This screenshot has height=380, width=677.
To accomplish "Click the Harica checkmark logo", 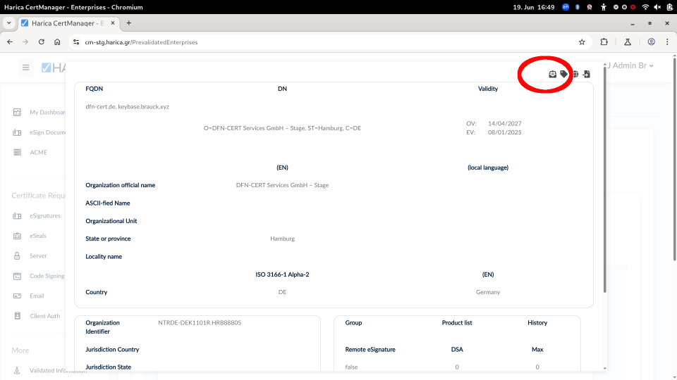I will click(47, 68).
